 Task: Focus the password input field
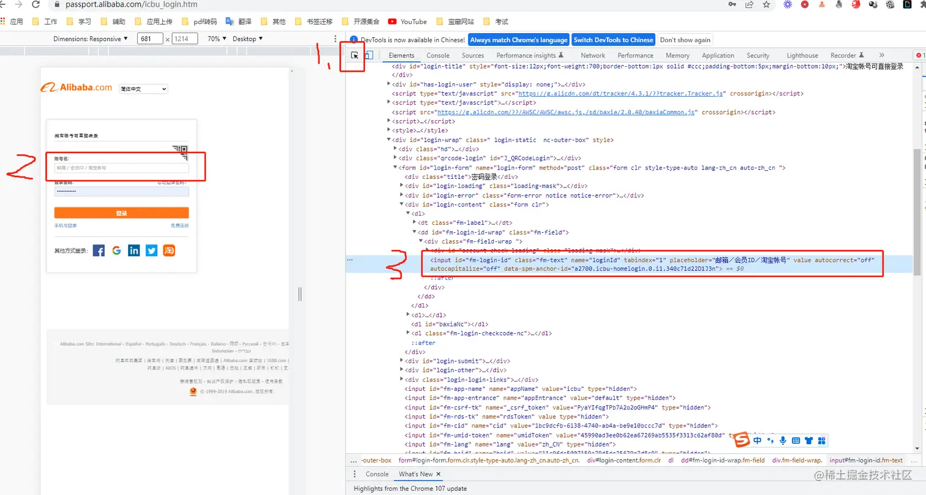pyautogui.click(x=121, y=191)
